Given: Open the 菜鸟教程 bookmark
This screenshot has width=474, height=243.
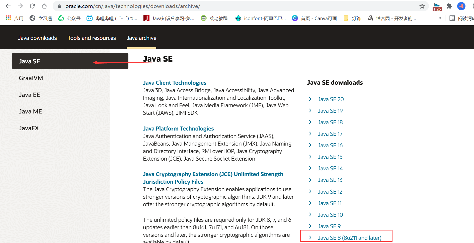Looking at the screenshot, I should pyautogui.click(x=214, y=18).
